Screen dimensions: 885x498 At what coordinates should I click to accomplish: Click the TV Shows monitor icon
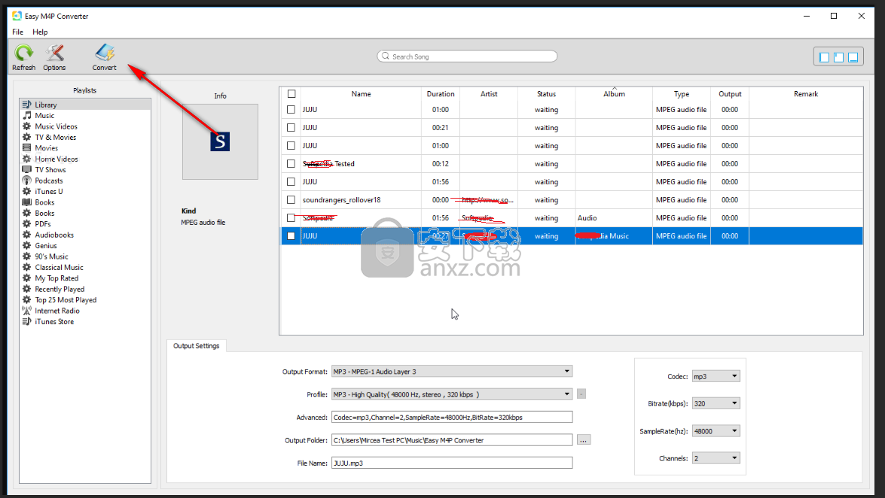[26, 169]
